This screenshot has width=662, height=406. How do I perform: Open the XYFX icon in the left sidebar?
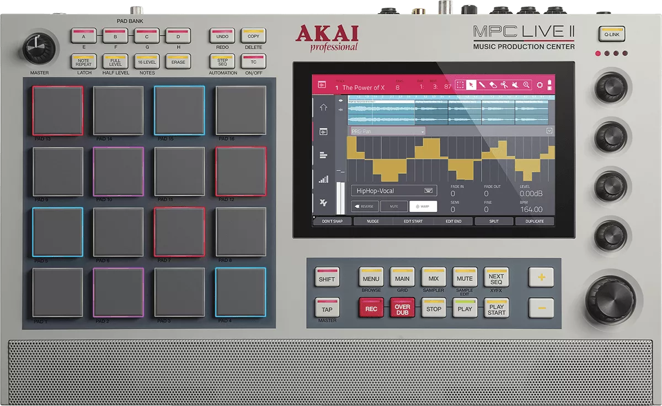pos(322,201)
